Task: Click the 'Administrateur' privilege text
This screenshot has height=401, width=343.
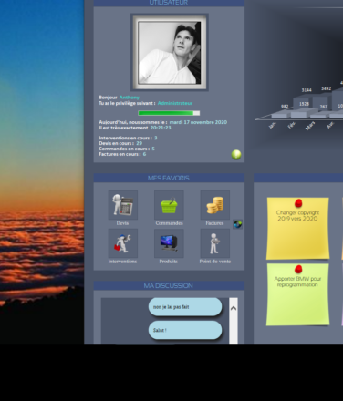Action: (x=175, y=103)
